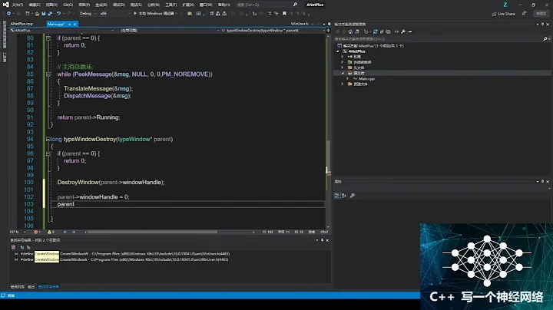Click the Save All toolbar icon
Screen dimensions: 553x310
[50, 13]
